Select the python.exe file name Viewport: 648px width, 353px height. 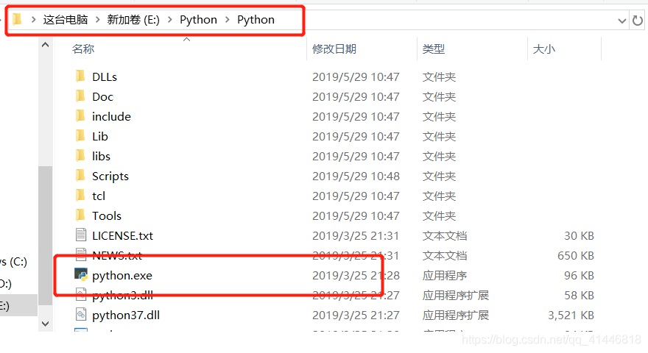(122, 275)
